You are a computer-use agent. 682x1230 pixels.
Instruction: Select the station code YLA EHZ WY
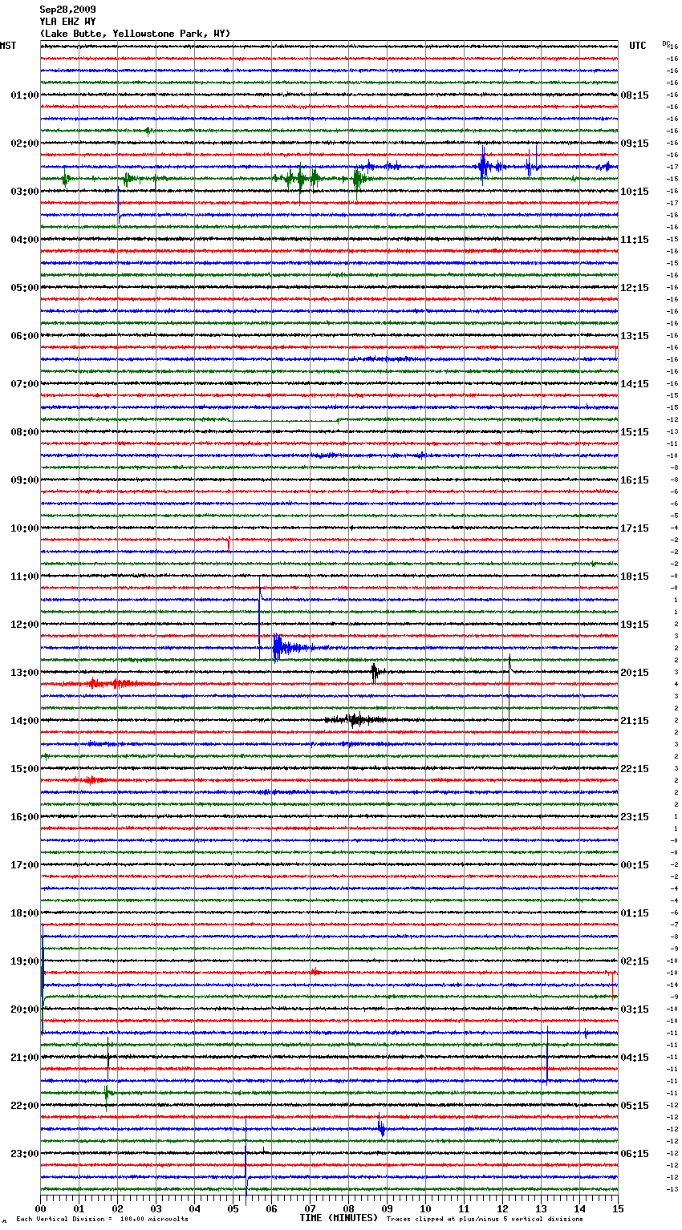[x=67, y=22]
